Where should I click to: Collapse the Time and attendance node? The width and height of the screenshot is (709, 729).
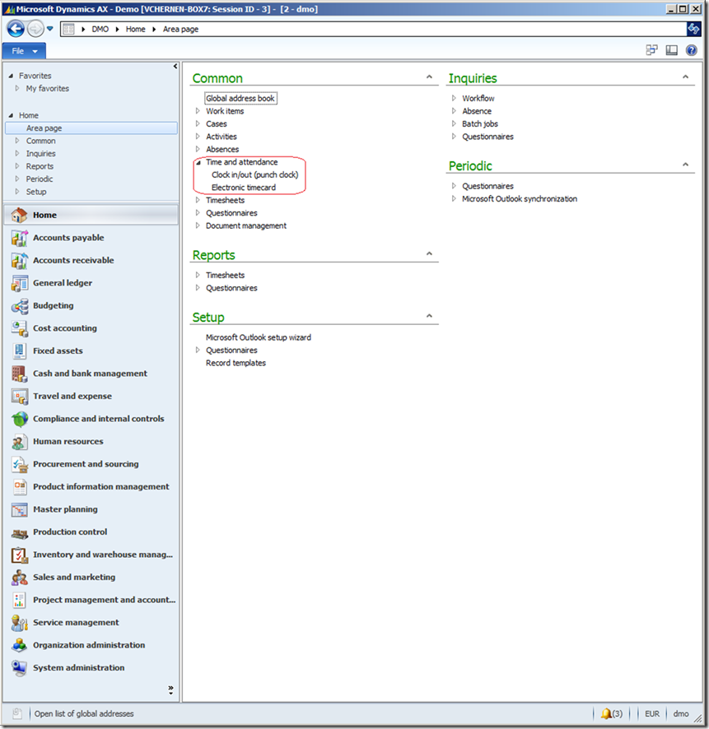tap(198, 162)
